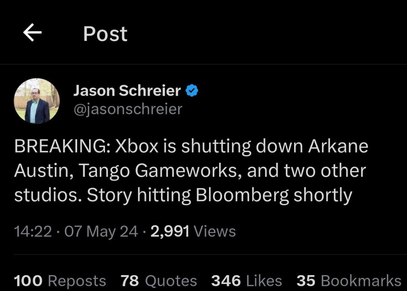Click the word "Bloomberg" in the post

coord(242,195)
